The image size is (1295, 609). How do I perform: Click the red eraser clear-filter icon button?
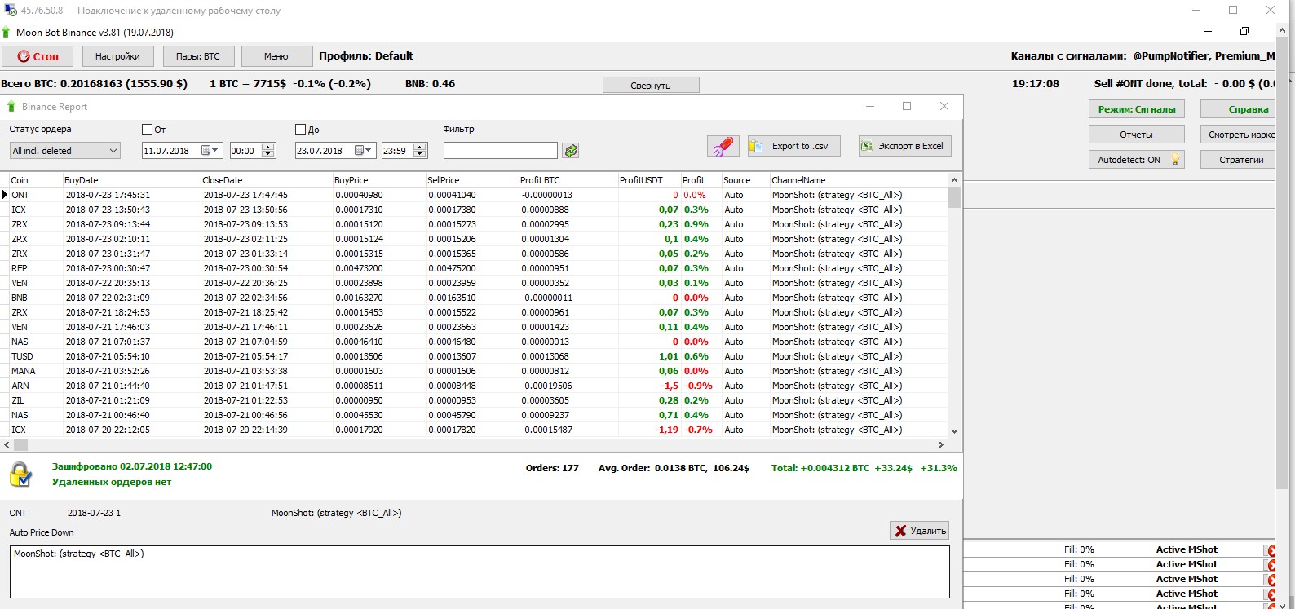click(723, 146)
